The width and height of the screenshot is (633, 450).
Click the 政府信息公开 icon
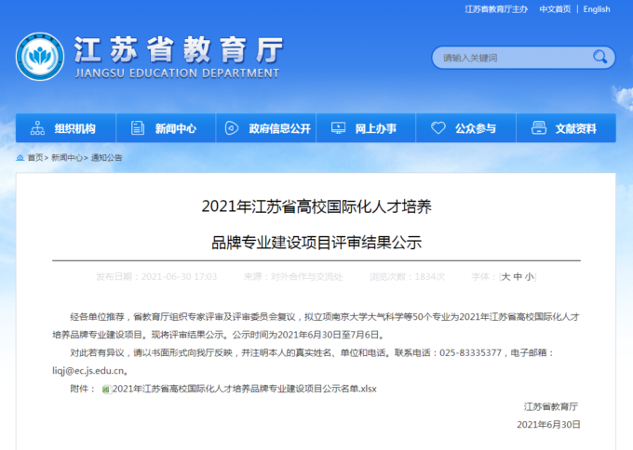point(233,128)
